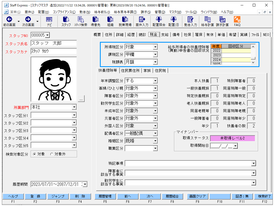Open the コンプライアンス(C) menu
Screen dimensions: 275x206
coord(64,12)
